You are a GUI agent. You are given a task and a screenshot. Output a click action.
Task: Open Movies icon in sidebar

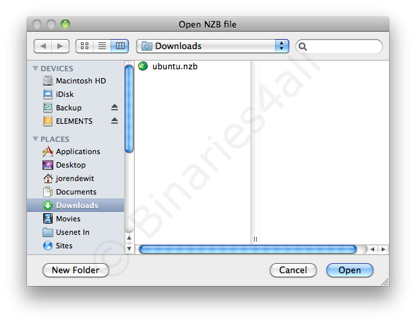click(48, 219)
